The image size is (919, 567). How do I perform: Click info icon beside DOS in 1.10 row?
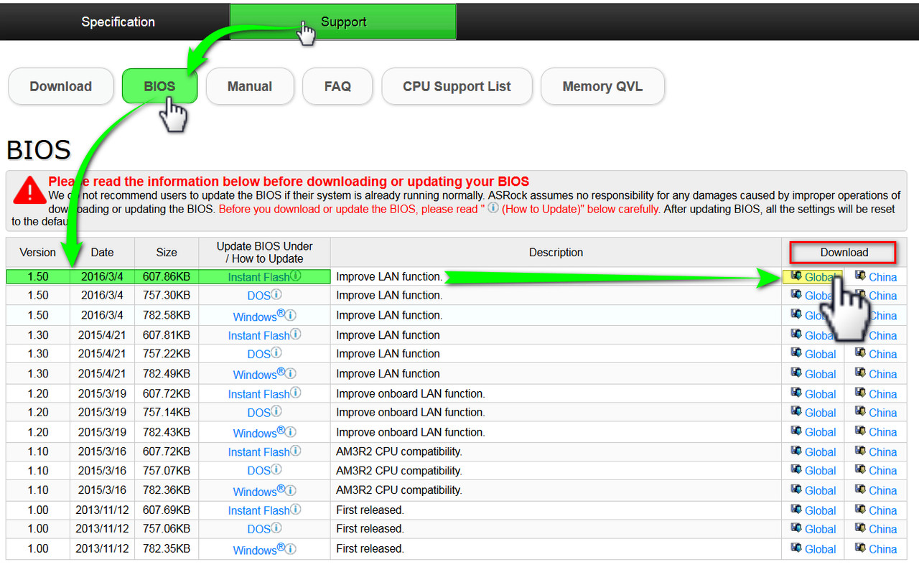pyautogui.click(x=276, y=470)
